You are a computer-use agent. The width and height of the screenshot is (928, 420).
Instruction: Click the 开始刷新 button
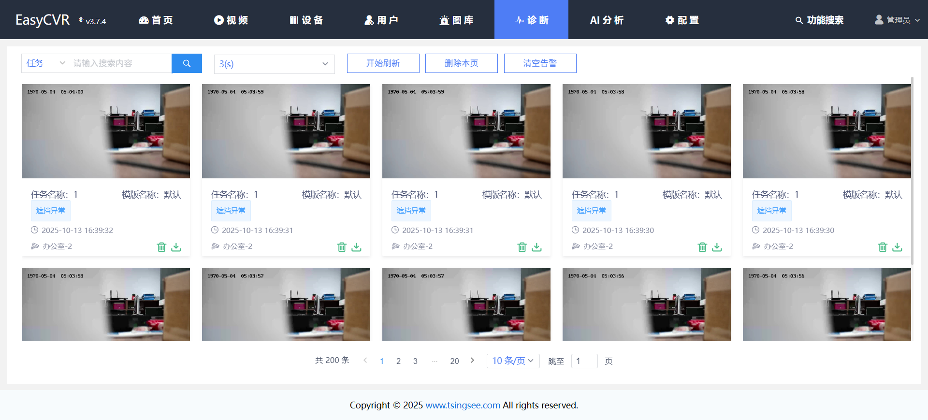383,63
